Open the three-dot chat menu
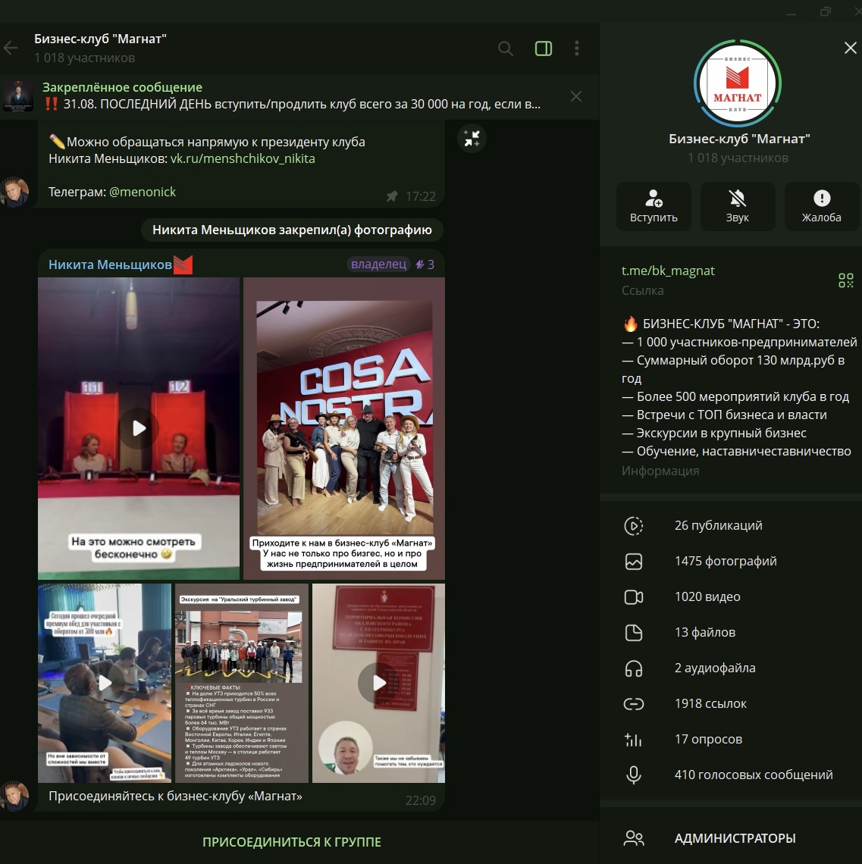 pos(577,49)
